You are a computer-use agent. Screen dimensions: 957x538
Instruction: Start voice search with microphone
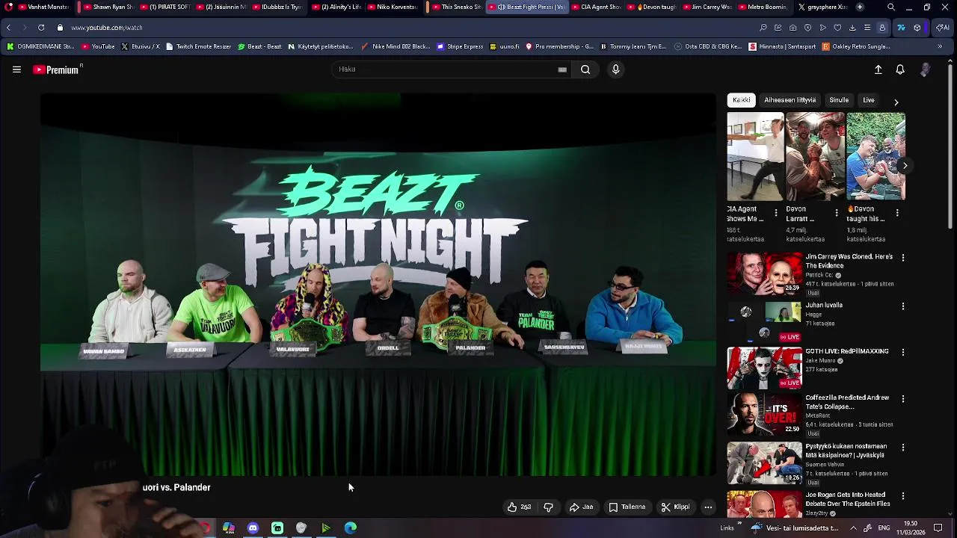615,69
